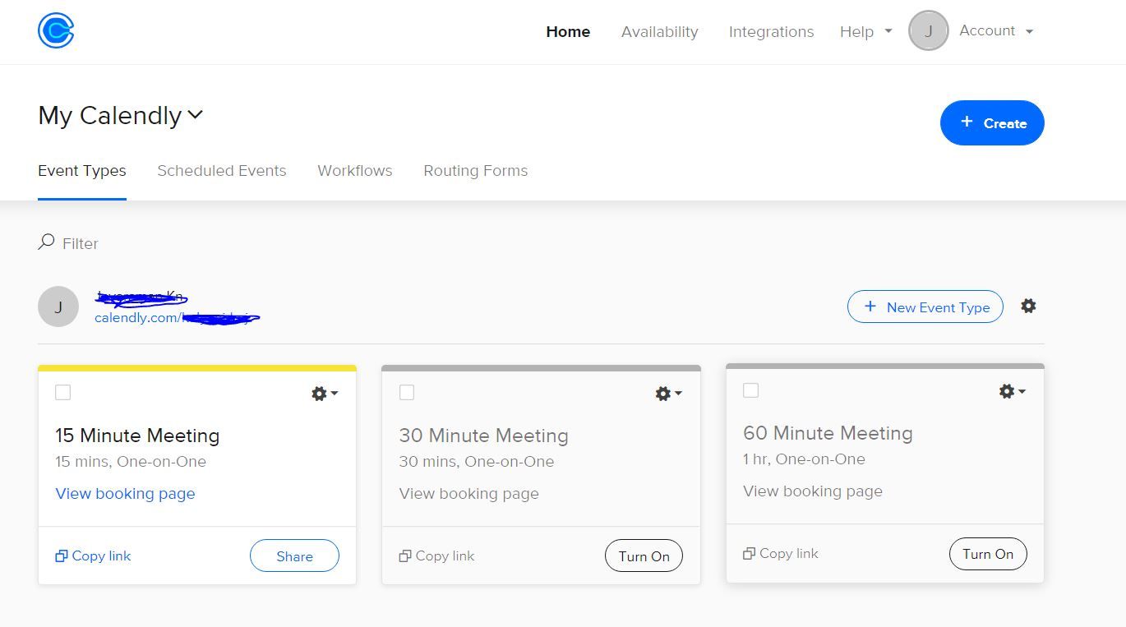View booking page for 60 Minute Meeting
1126x627 pixels.
pos(813,491)
